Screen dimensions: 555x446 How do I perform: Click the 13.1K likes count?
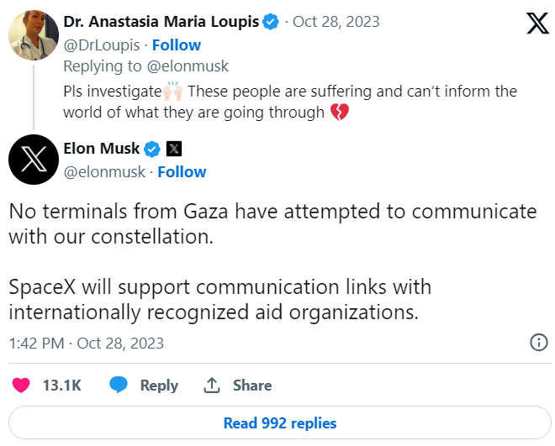click(62, 386)
